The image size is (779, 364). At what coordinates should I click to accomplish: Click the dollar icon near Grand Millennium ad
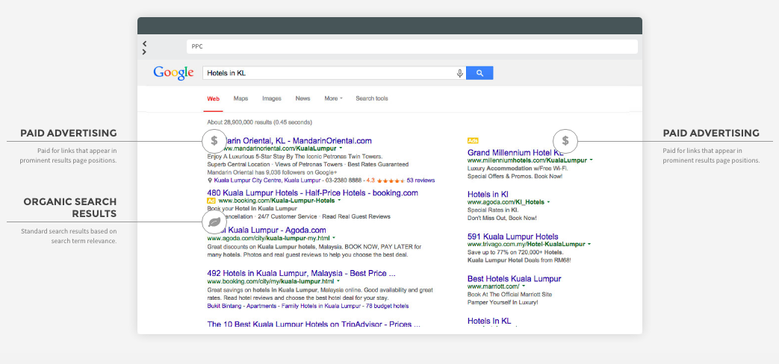coord(565,141)
